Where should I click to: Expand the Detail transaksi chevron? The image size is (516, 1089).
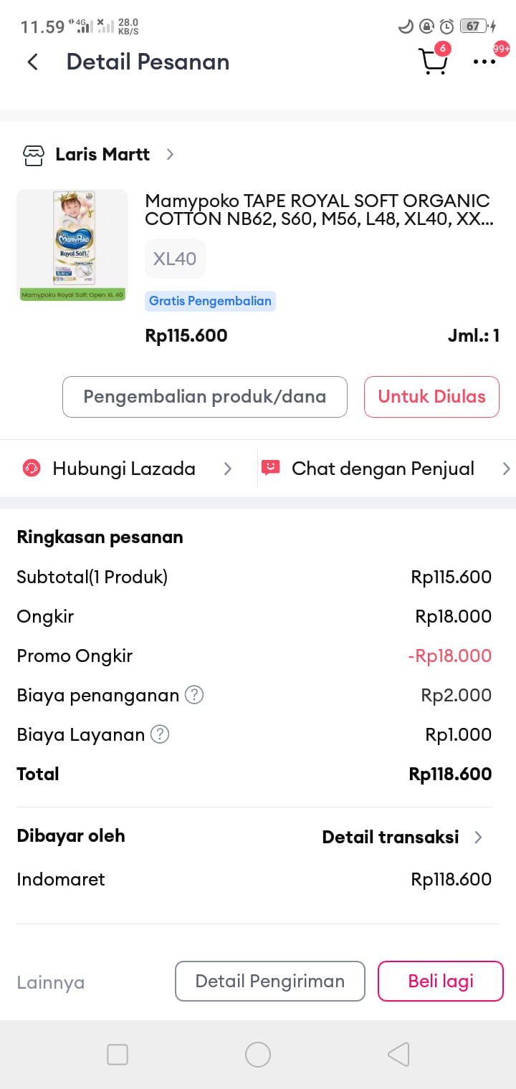(478, 837)
